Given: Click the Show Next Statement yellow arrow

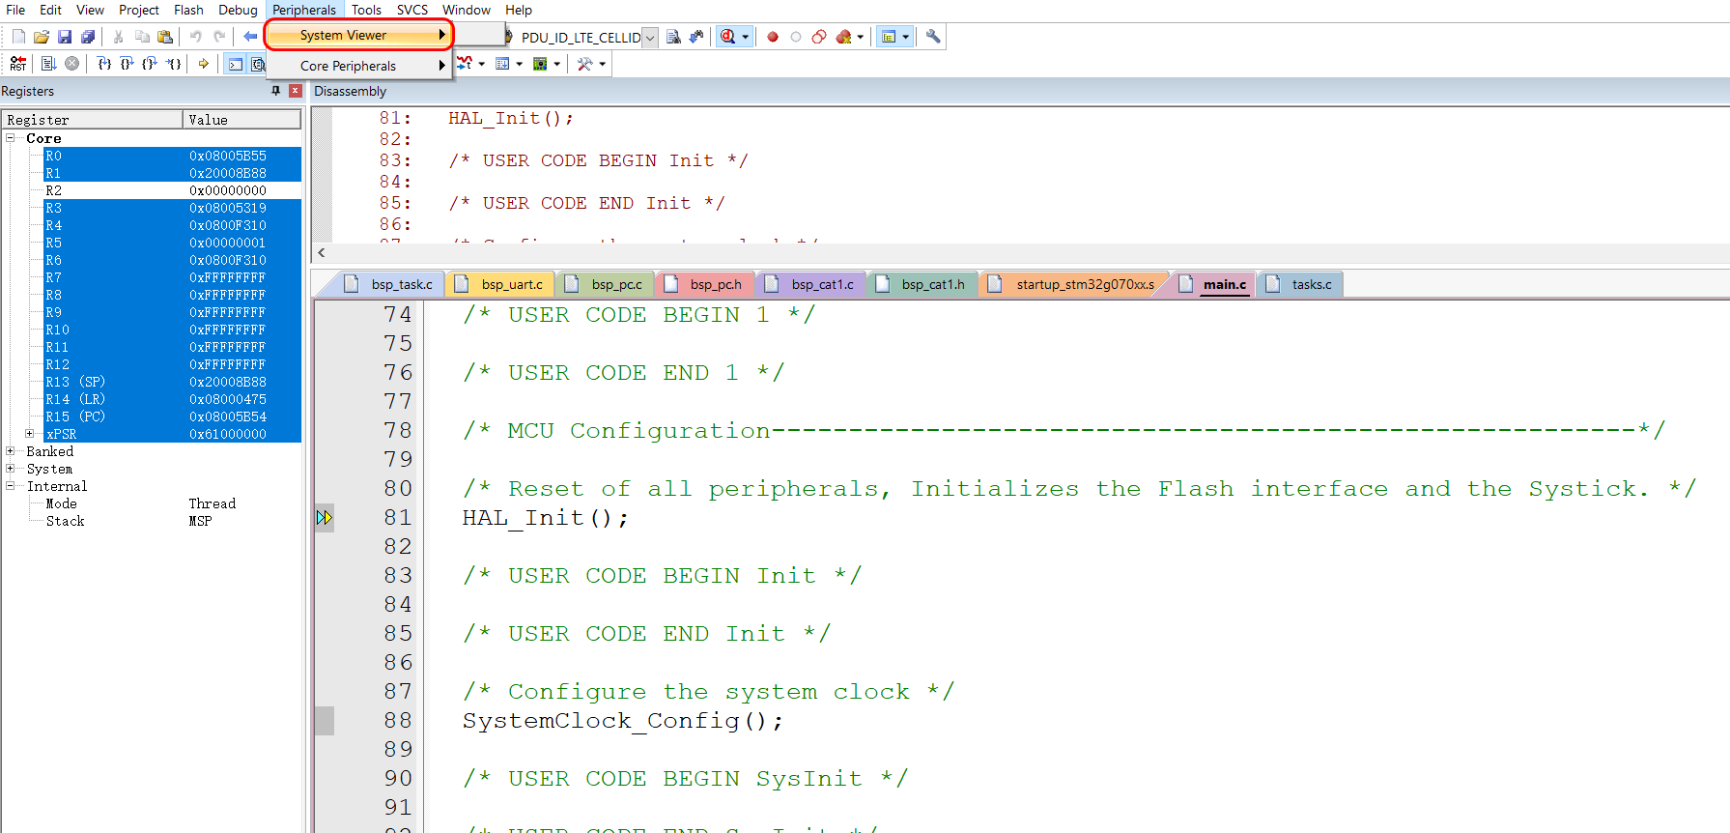Looking at the screenshot, I should pyautogui.click(x=204, y=64).
